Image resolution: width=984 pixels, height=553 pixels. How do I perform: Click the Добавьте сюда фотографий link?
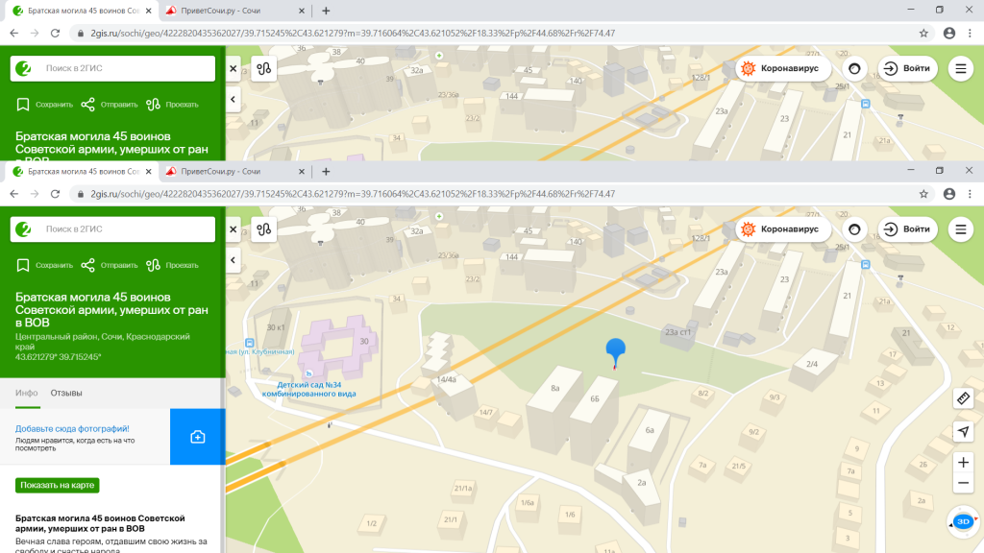(x=72, y=428)
